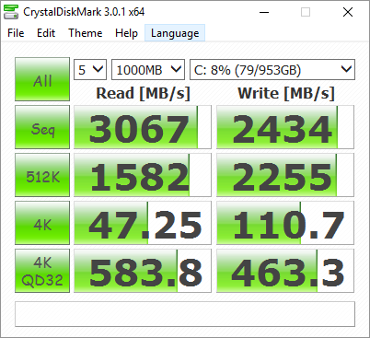Start the 4K benchmark test
Screen dimensions: 370x338
point(42,223)
